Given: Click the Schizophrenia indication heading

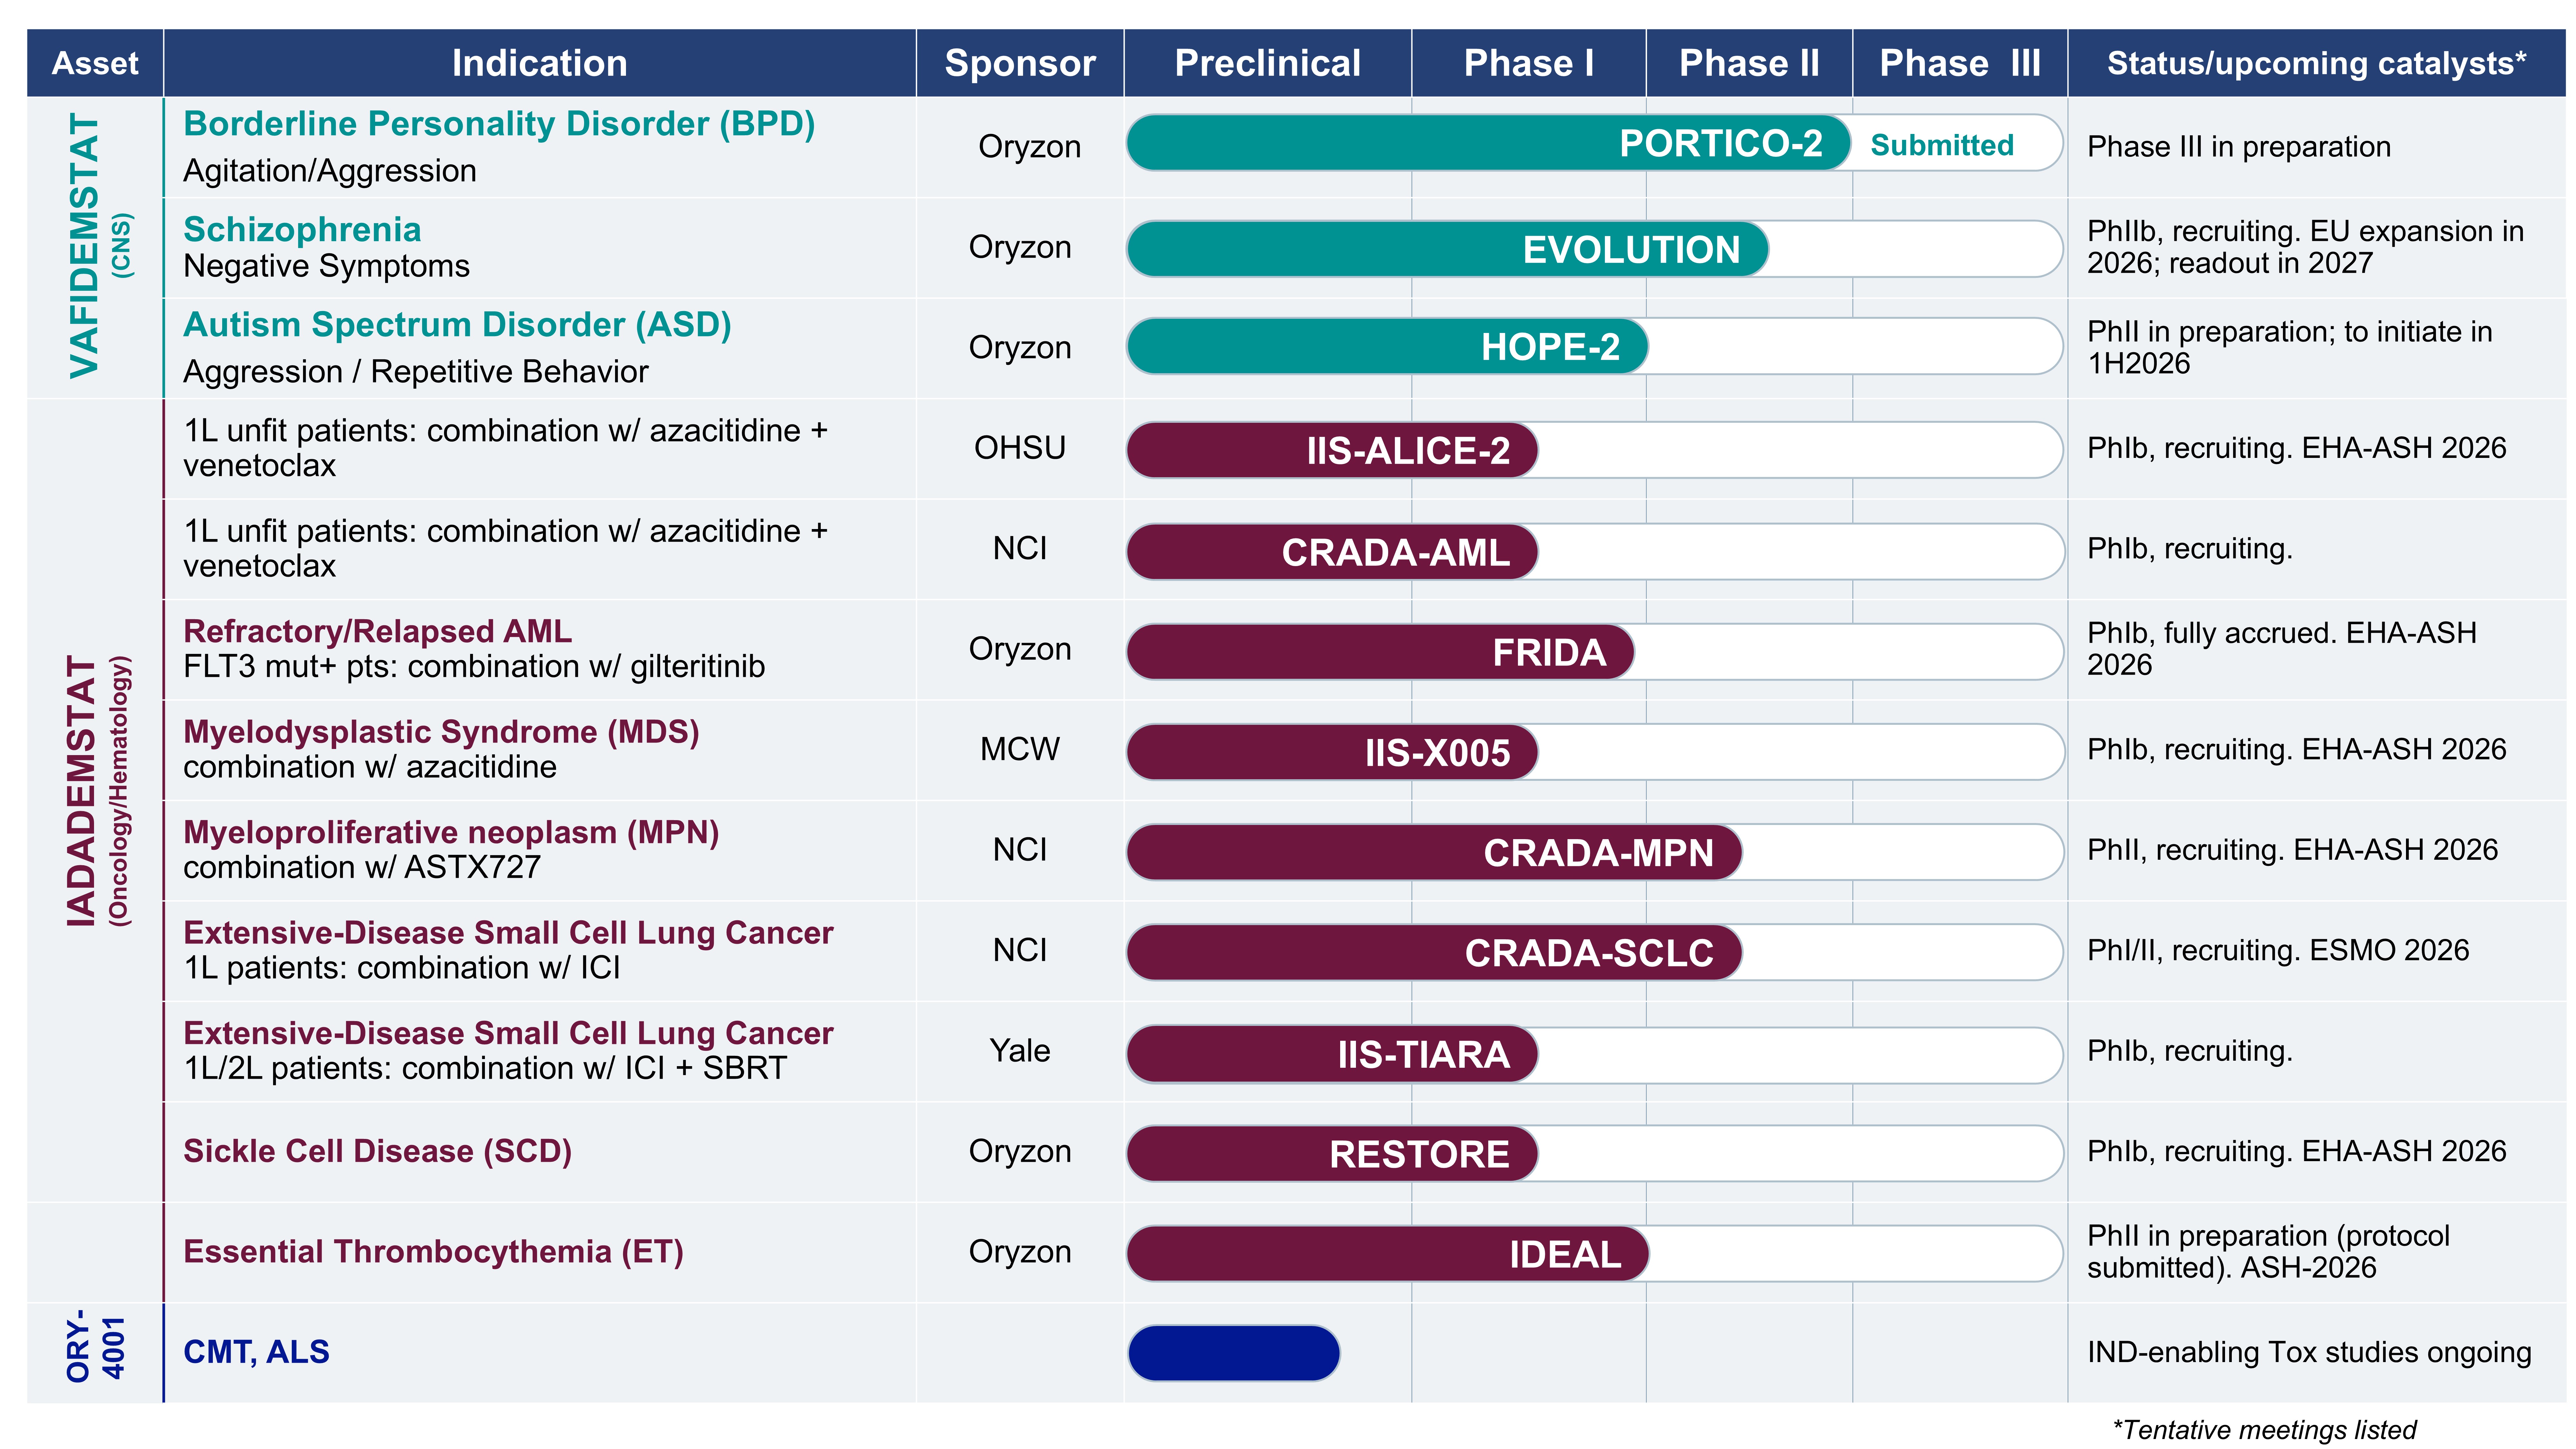Looking at the screenshot, I should (302, 229).
